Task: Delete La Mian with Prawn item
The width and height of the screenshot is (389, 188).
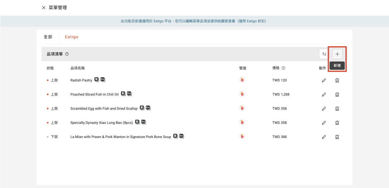Action: [337, 137]
